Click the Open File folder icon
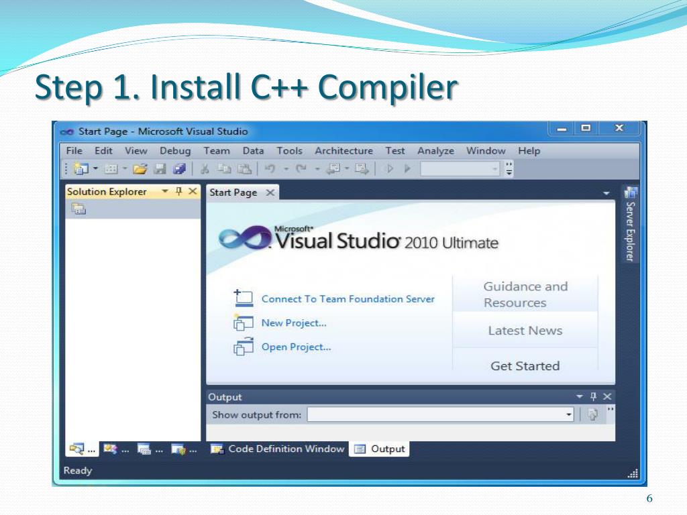The height and width of the screenshot is (515, 687). 140,168
